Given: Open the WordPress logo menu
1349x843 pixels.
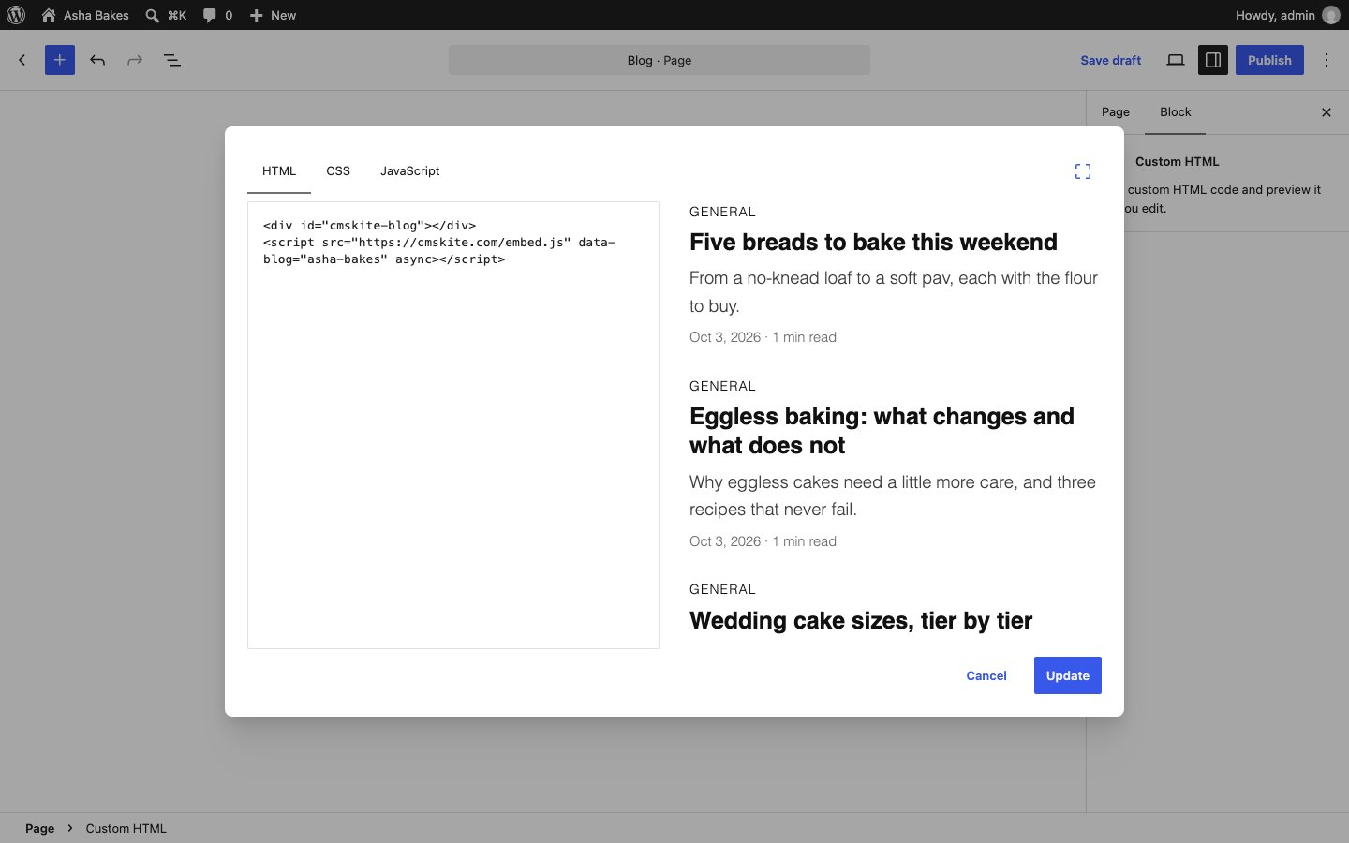Looking at the screenshot, I should (x=16, y=15).
